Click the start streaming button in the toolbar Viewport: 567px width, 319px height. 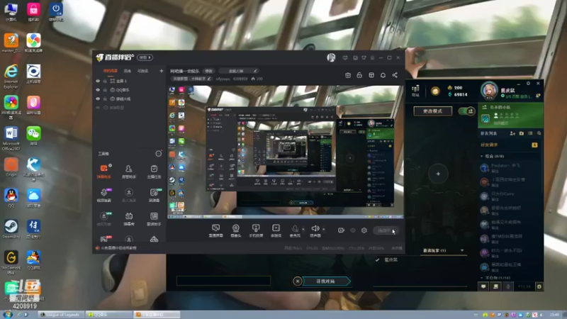[x=386, y=230]
